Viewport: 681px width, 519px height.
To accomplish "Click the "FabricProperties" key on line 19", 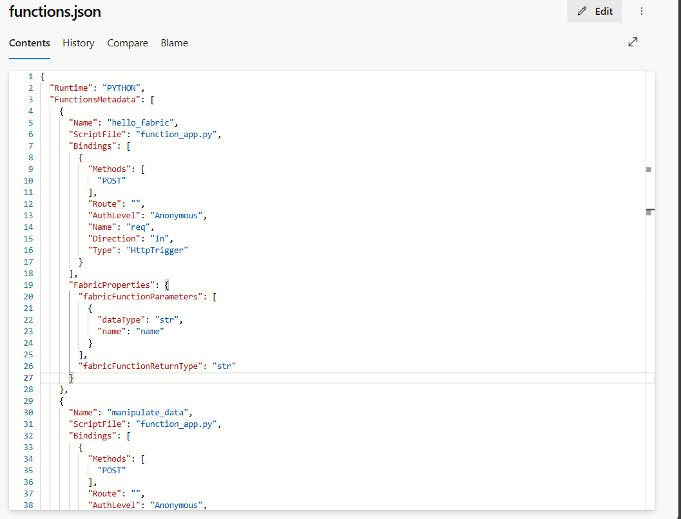I will coord(111,285).
